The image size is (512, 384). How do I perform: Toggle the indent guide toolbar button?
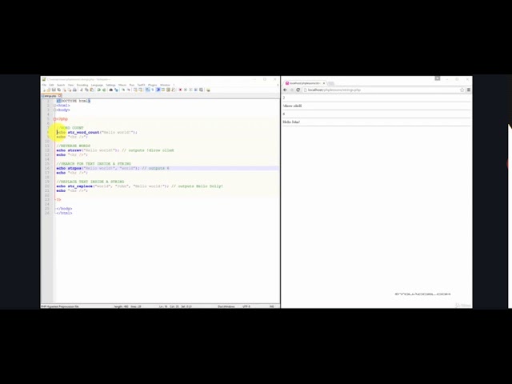click(158, 90)
